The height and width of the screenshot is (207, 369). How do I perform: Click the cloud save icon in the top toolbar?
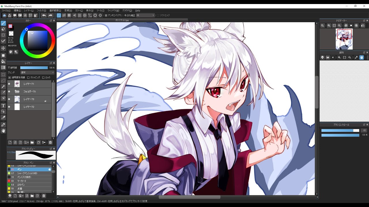coord(4,15)
